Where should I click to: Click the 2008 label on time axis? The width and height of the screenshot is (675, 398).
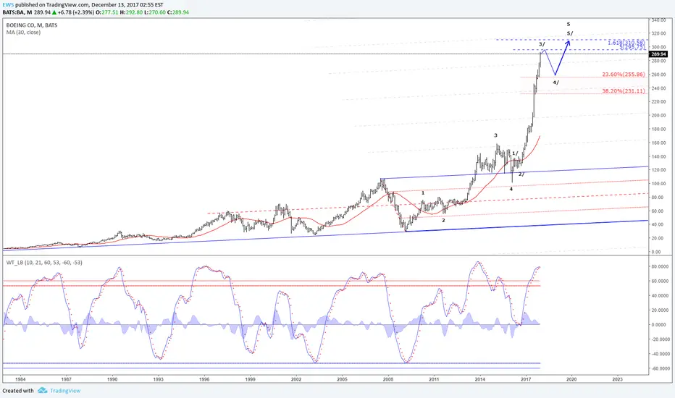point(388,379)
